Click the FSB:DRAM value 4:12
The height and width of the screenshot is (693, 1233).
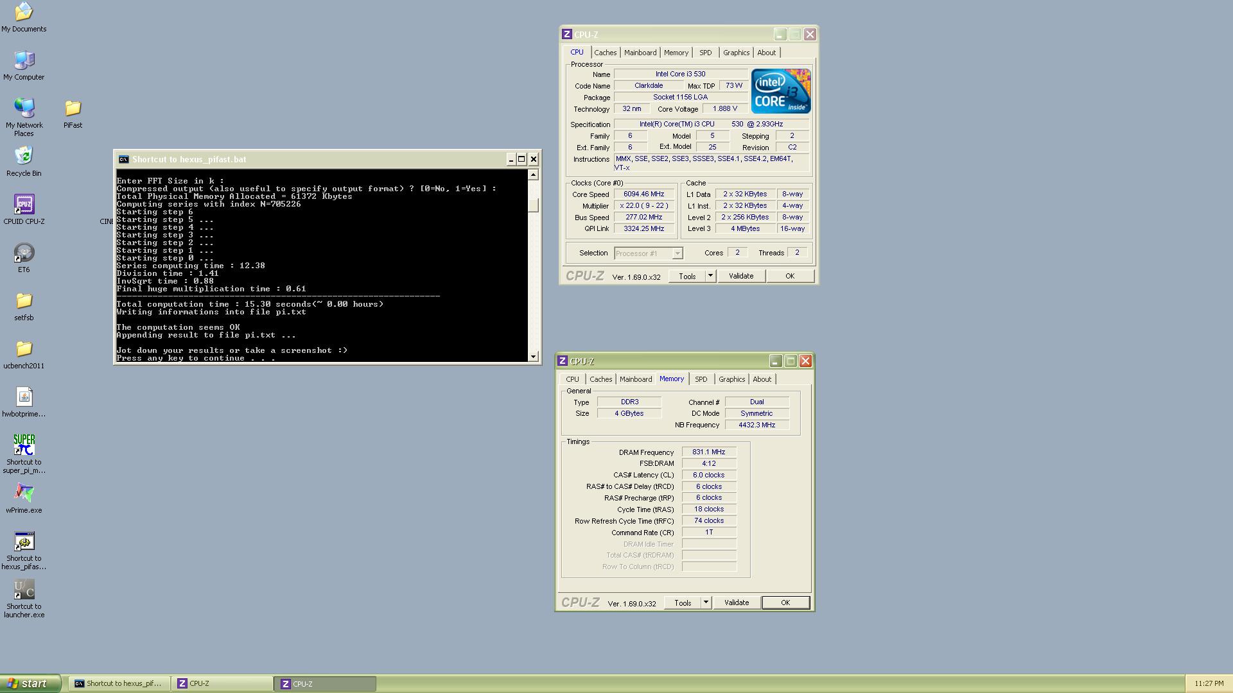pos(709,463)
